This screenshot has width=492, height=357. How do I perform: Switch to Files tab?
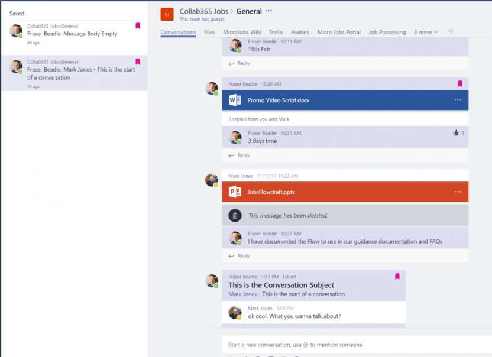click(209, 32)
